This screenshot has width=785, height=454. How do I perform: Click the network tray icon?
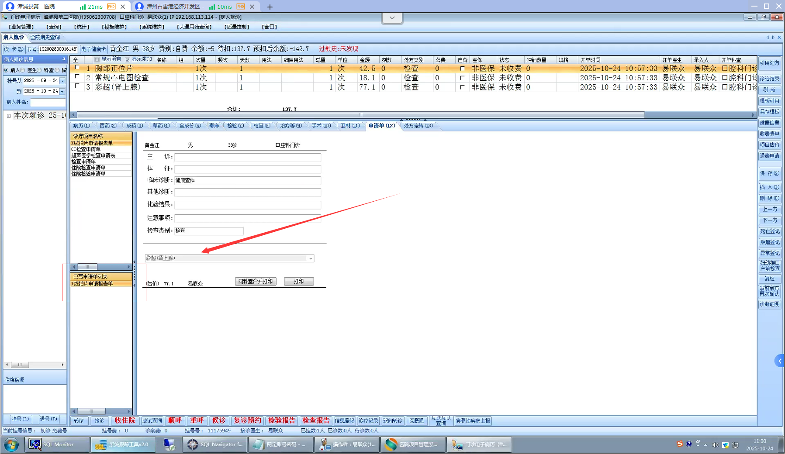735,445
